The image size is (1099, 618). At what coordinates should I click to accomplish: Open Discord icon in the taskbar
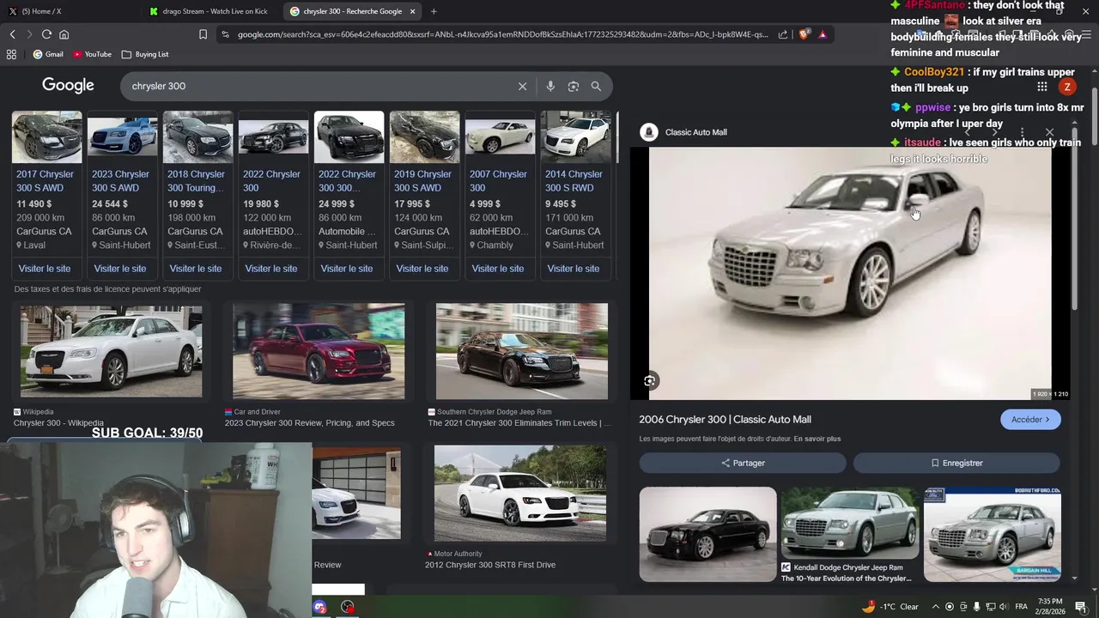click(320, 607)
